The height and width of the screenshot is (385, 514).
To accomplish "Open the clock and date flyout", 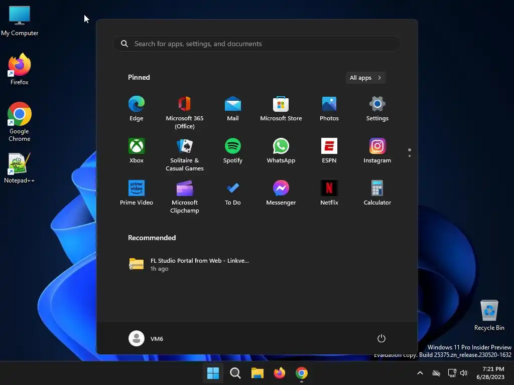I will tap(490, 373).
